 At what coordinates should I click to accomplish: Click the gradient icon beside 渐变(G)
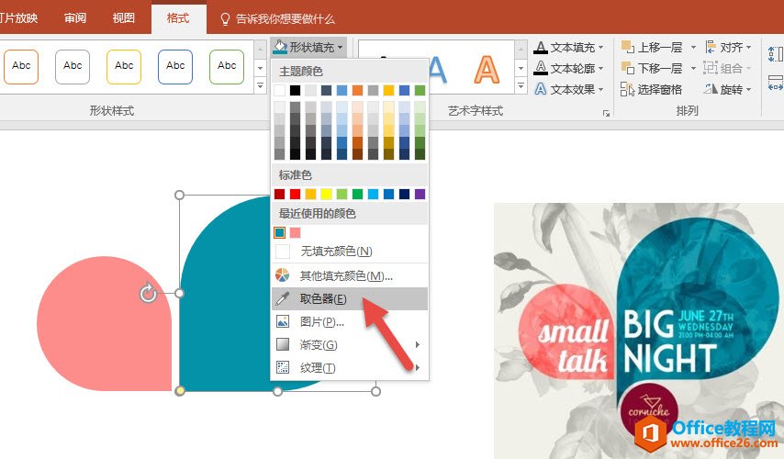[283, 344]
